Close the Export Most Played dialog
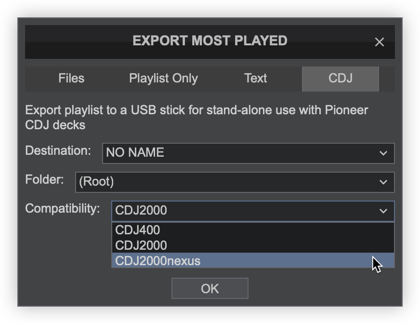This screenshot has height=324, width=420. coord(379,42)
